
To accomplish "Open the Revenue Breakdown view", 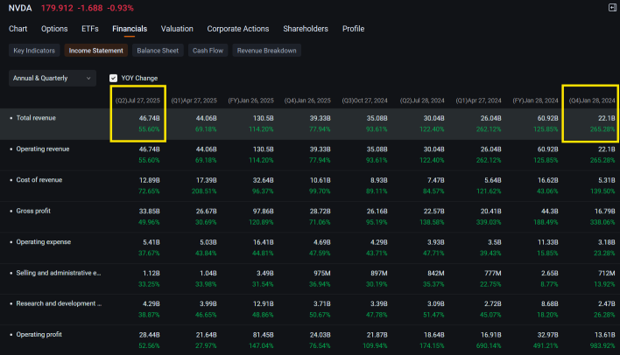I will pos(266,51).
